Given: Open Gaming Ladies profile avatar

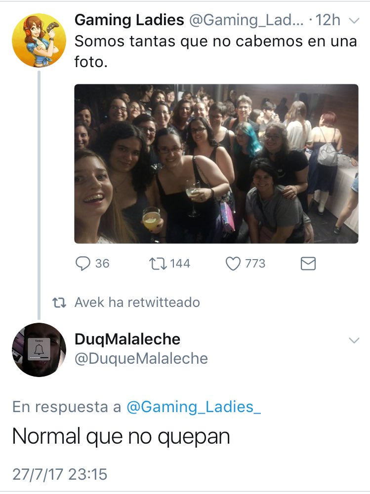Looking at the screenshot, I should (x=39, y=40).
